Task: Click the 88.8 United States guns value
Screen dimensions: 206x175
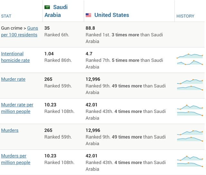Action: [x=90, y=28]
